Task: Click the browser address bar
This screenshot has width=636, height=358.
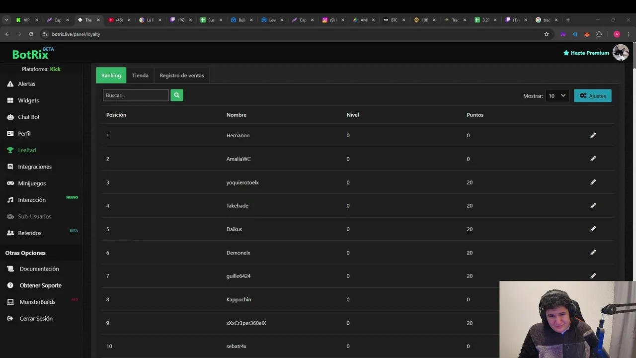Action: [293, 34]
